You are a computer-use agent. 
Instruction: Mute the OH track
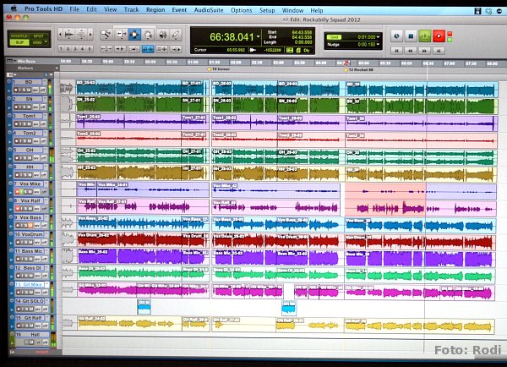[x=29, y=158]
